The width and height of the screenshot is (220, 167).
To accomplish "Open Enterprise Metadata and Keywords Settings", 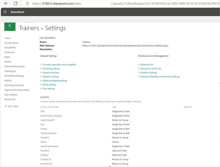I will click(160, 77).
